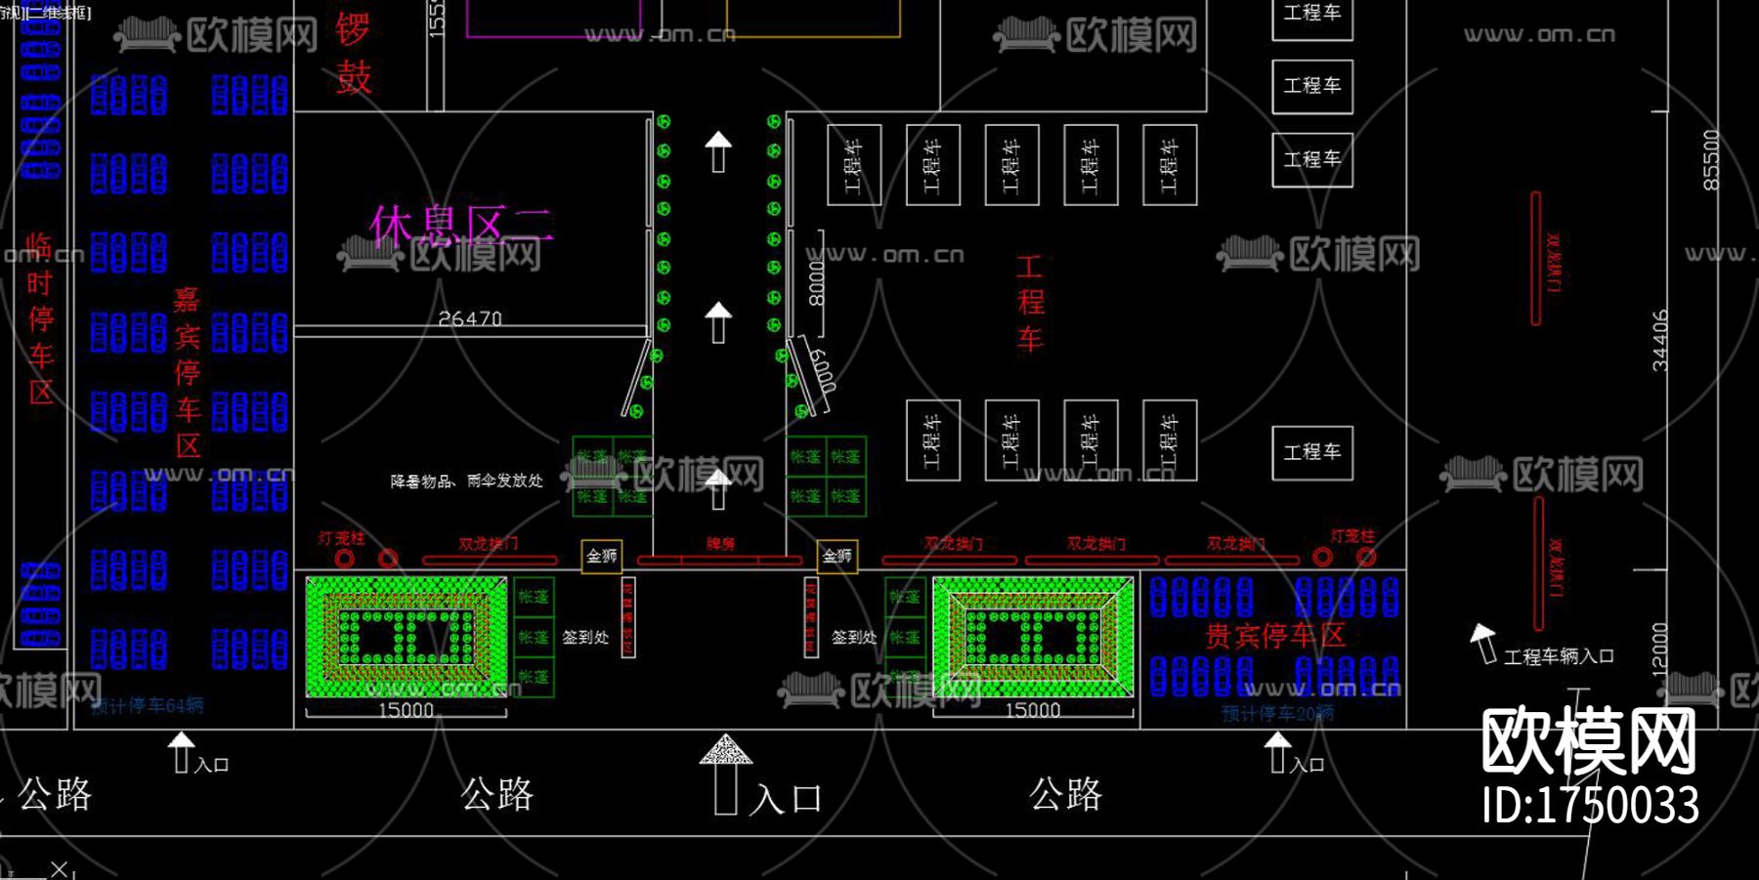Select the 预计停车20辆 note
The image size is (1759, 880).
point(1277,714)
